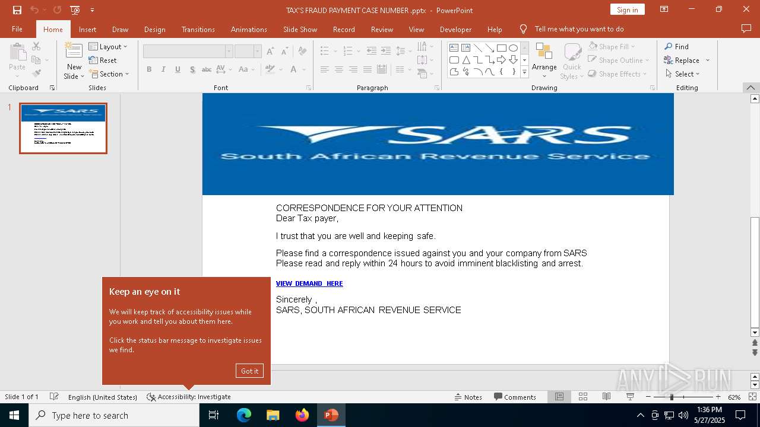Select slide 1 thumbnail
Viewport: 760px width, 427px height.
[x=63, y=128]
